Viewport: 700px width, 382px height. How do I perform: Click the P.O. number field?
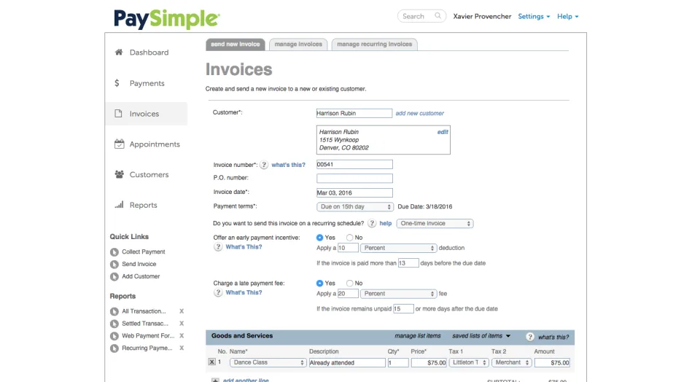pos(354,179)
